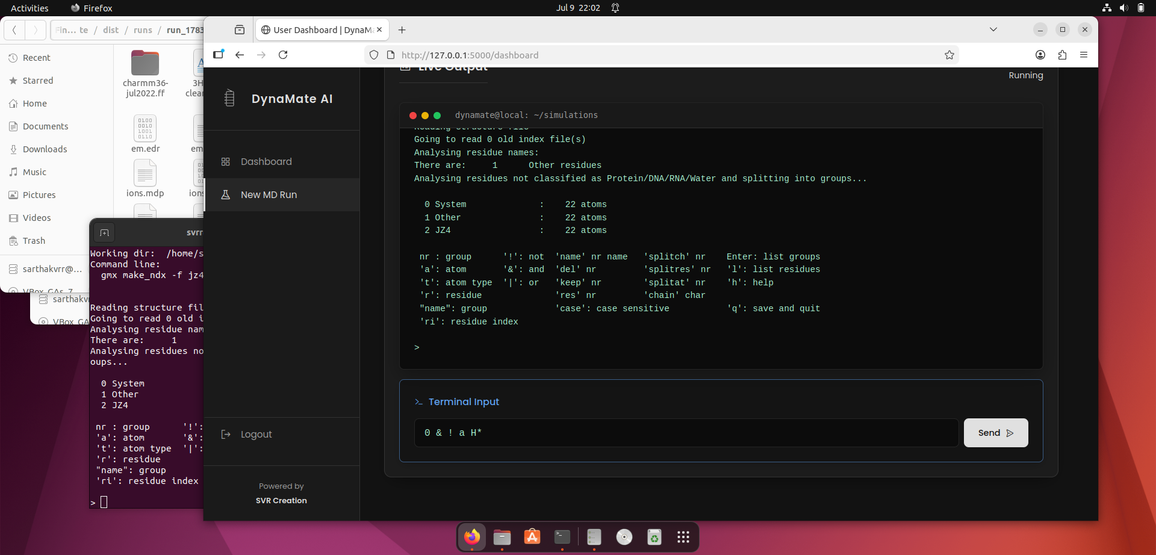Click the DynaMate AI logo icon
The width and height of the screenshot is (1156, 555).
(x=229, y=98)
